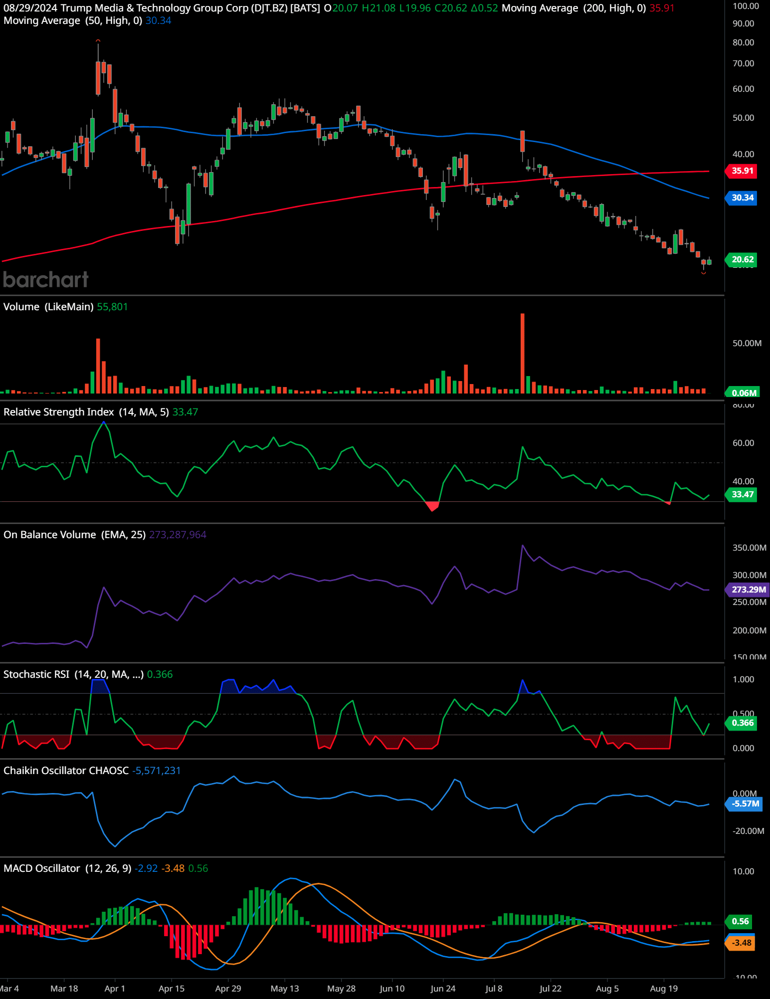The image size is (770, 999).
Task: Click the 30.34 blue price tag
Action: click(x=742, y=198)
